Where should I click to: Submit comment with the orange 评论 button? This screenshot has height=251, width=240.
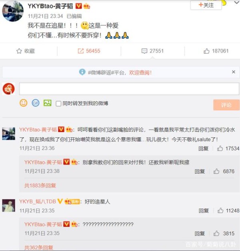pos(226,105)
